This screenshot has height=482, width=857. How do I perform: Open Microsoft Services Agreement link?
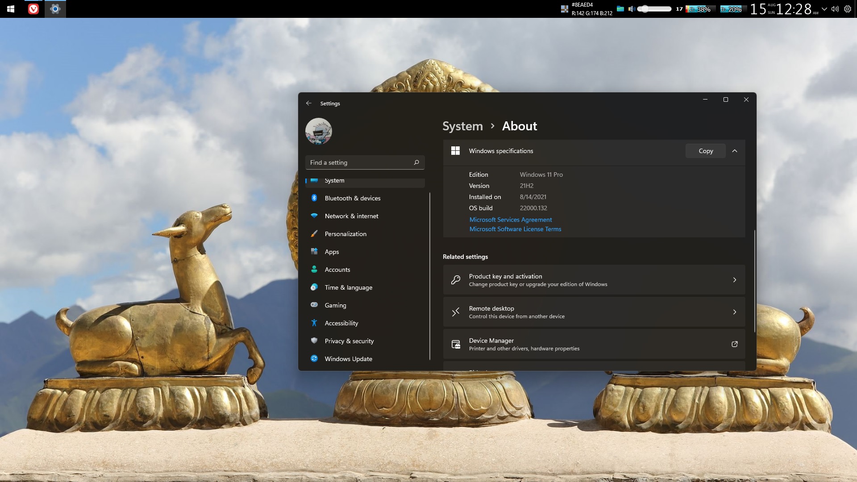[511, 220]
